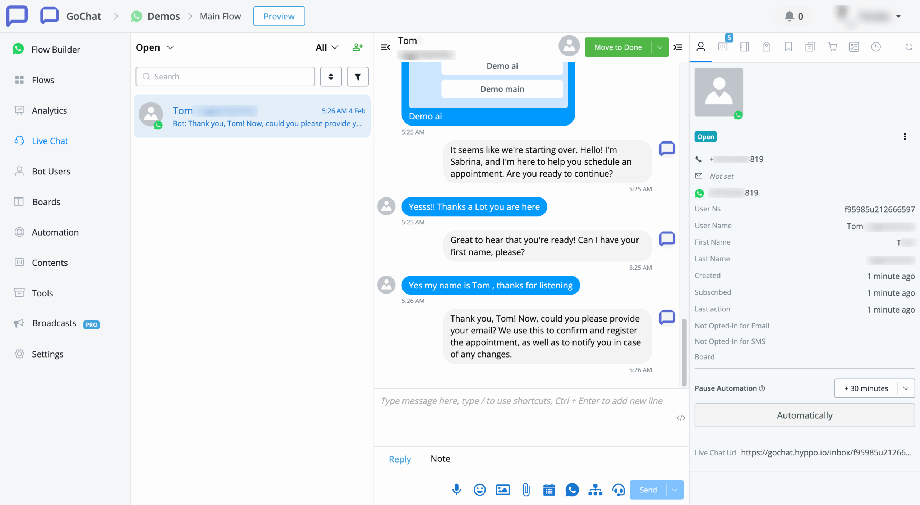The height and width of the screenshot is (505, 920).
Task: Open the shopping cart tab icon
Action: click(x=832, y=47)
